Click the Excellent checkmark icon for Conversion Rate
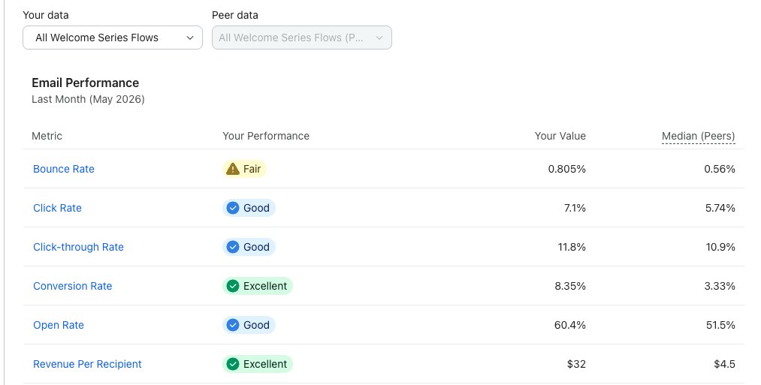 (233, 286)
